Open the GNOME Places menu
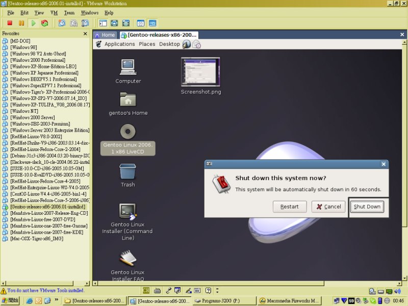The image size is (408, 306). click(147, 44)
